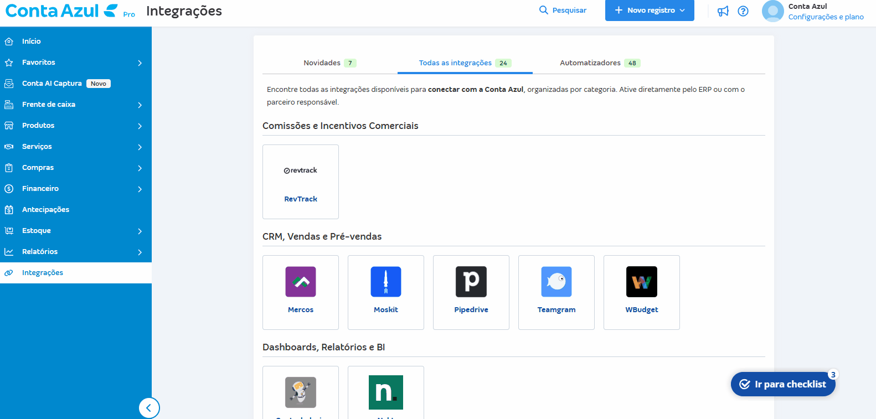Open Configurações e plano link
This screenshot has height=419, width=876.
826,17
